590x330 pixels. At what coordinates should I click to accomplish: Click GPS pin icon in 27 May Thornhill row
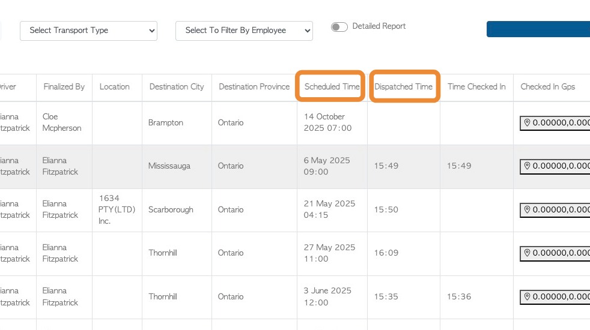tap(528, 253)
